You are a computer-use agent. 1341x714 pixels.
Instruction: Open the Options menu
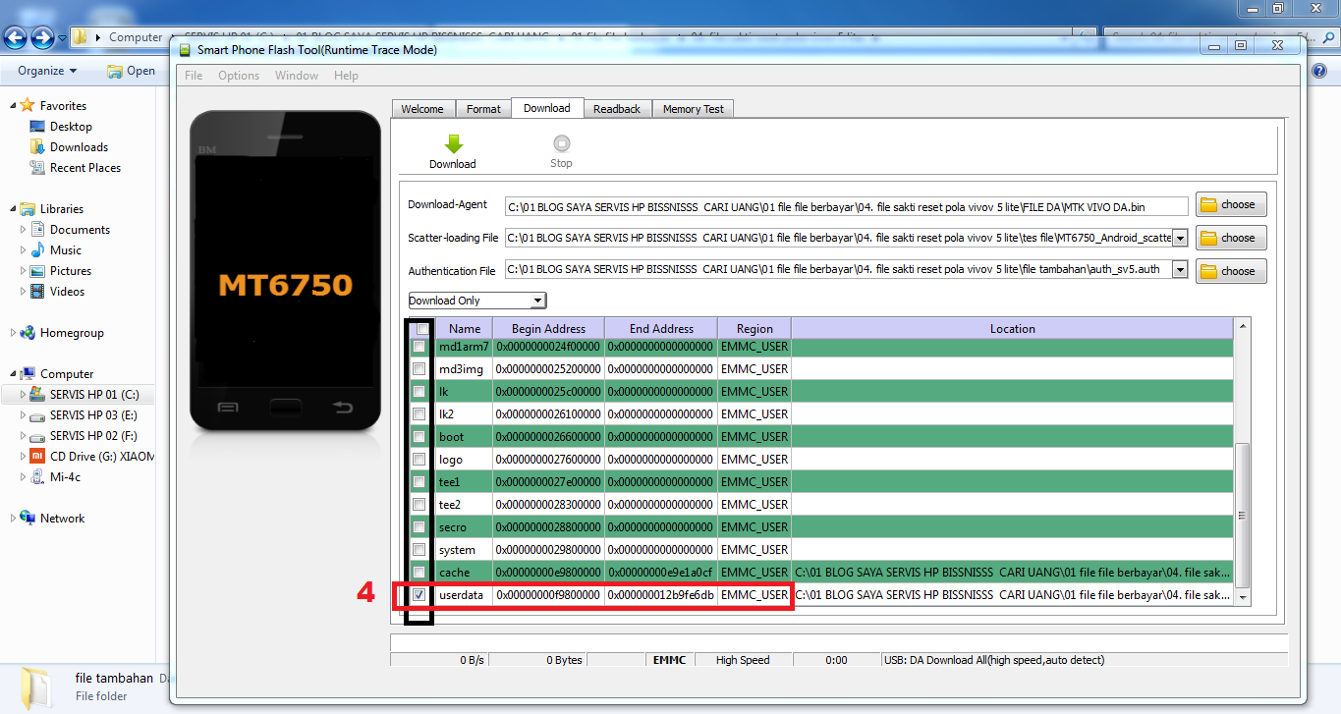point(239,76)
